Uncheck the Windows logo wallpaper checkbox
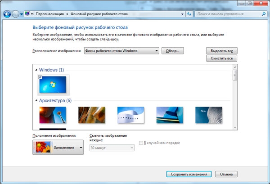Viewport: 270px width, 184px height. pos(40,77)
